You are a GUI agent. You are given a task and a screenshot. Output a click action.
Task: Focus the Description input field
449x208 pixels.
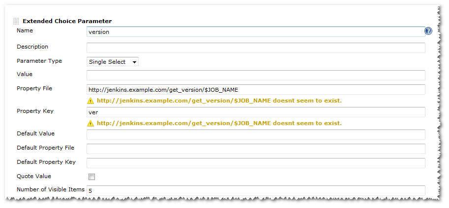click(x=255, y=48)
